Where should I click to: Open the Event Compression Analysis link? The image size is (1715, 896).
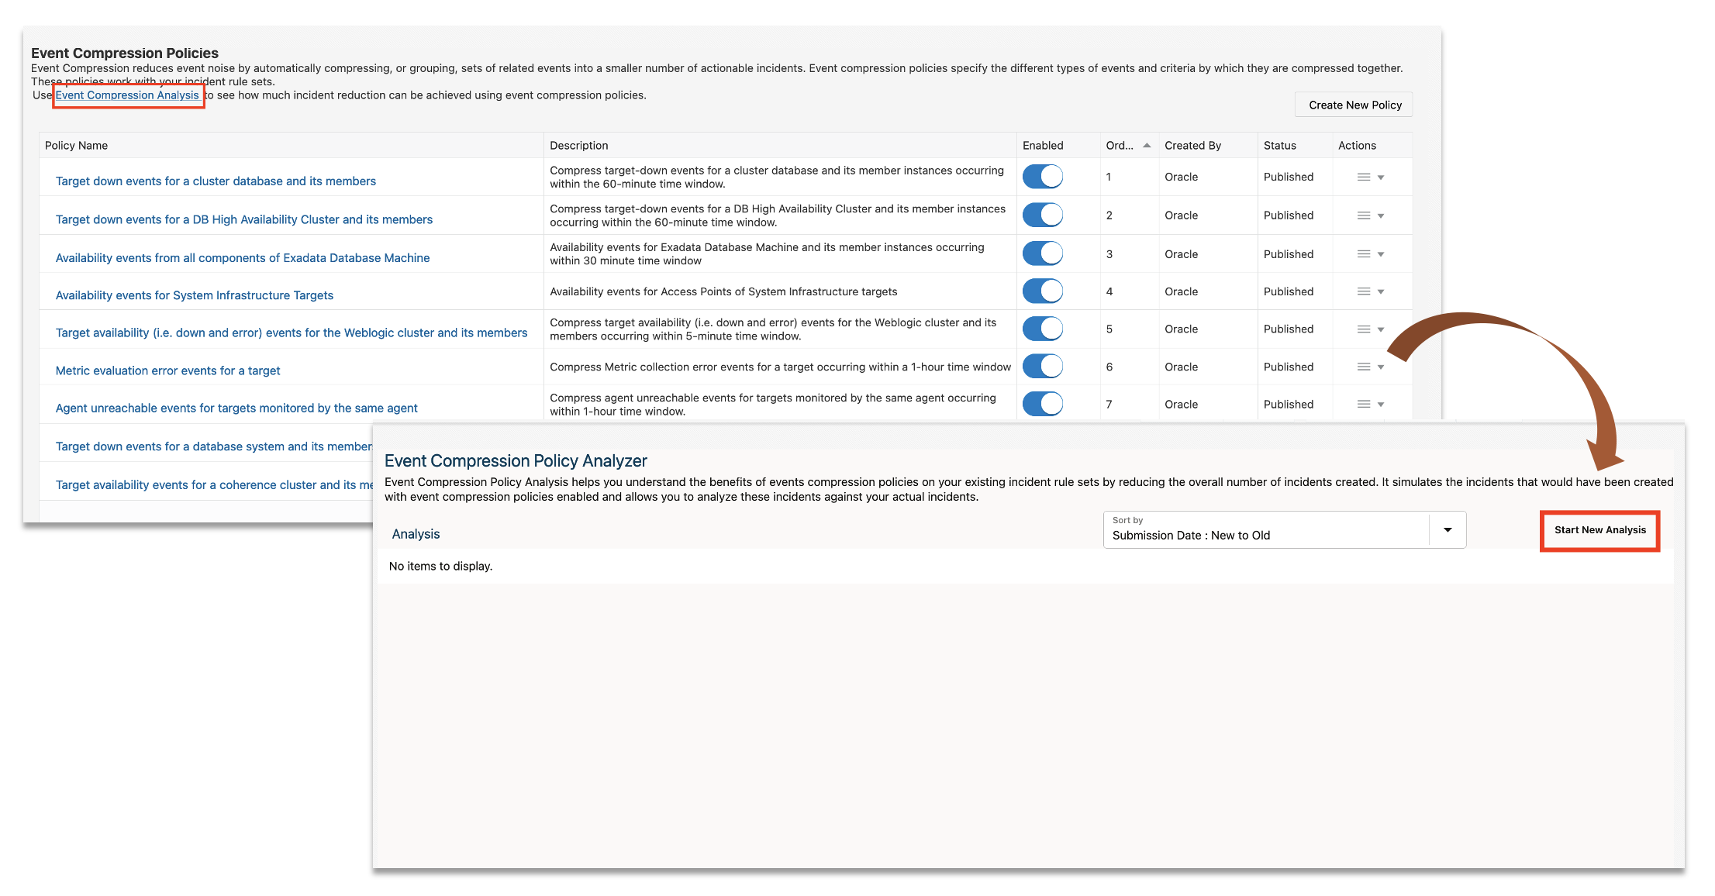coord(127,95)
